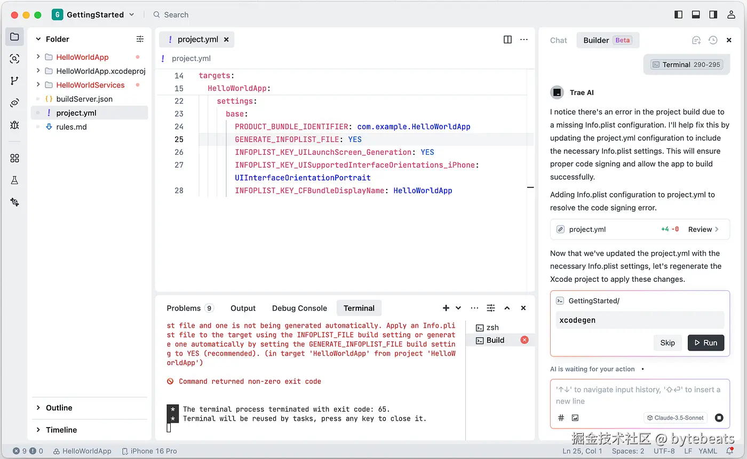Viewport: 747px width, 459px height.
Task: Open buildServer.json file
Action: (x=84, y=99)
